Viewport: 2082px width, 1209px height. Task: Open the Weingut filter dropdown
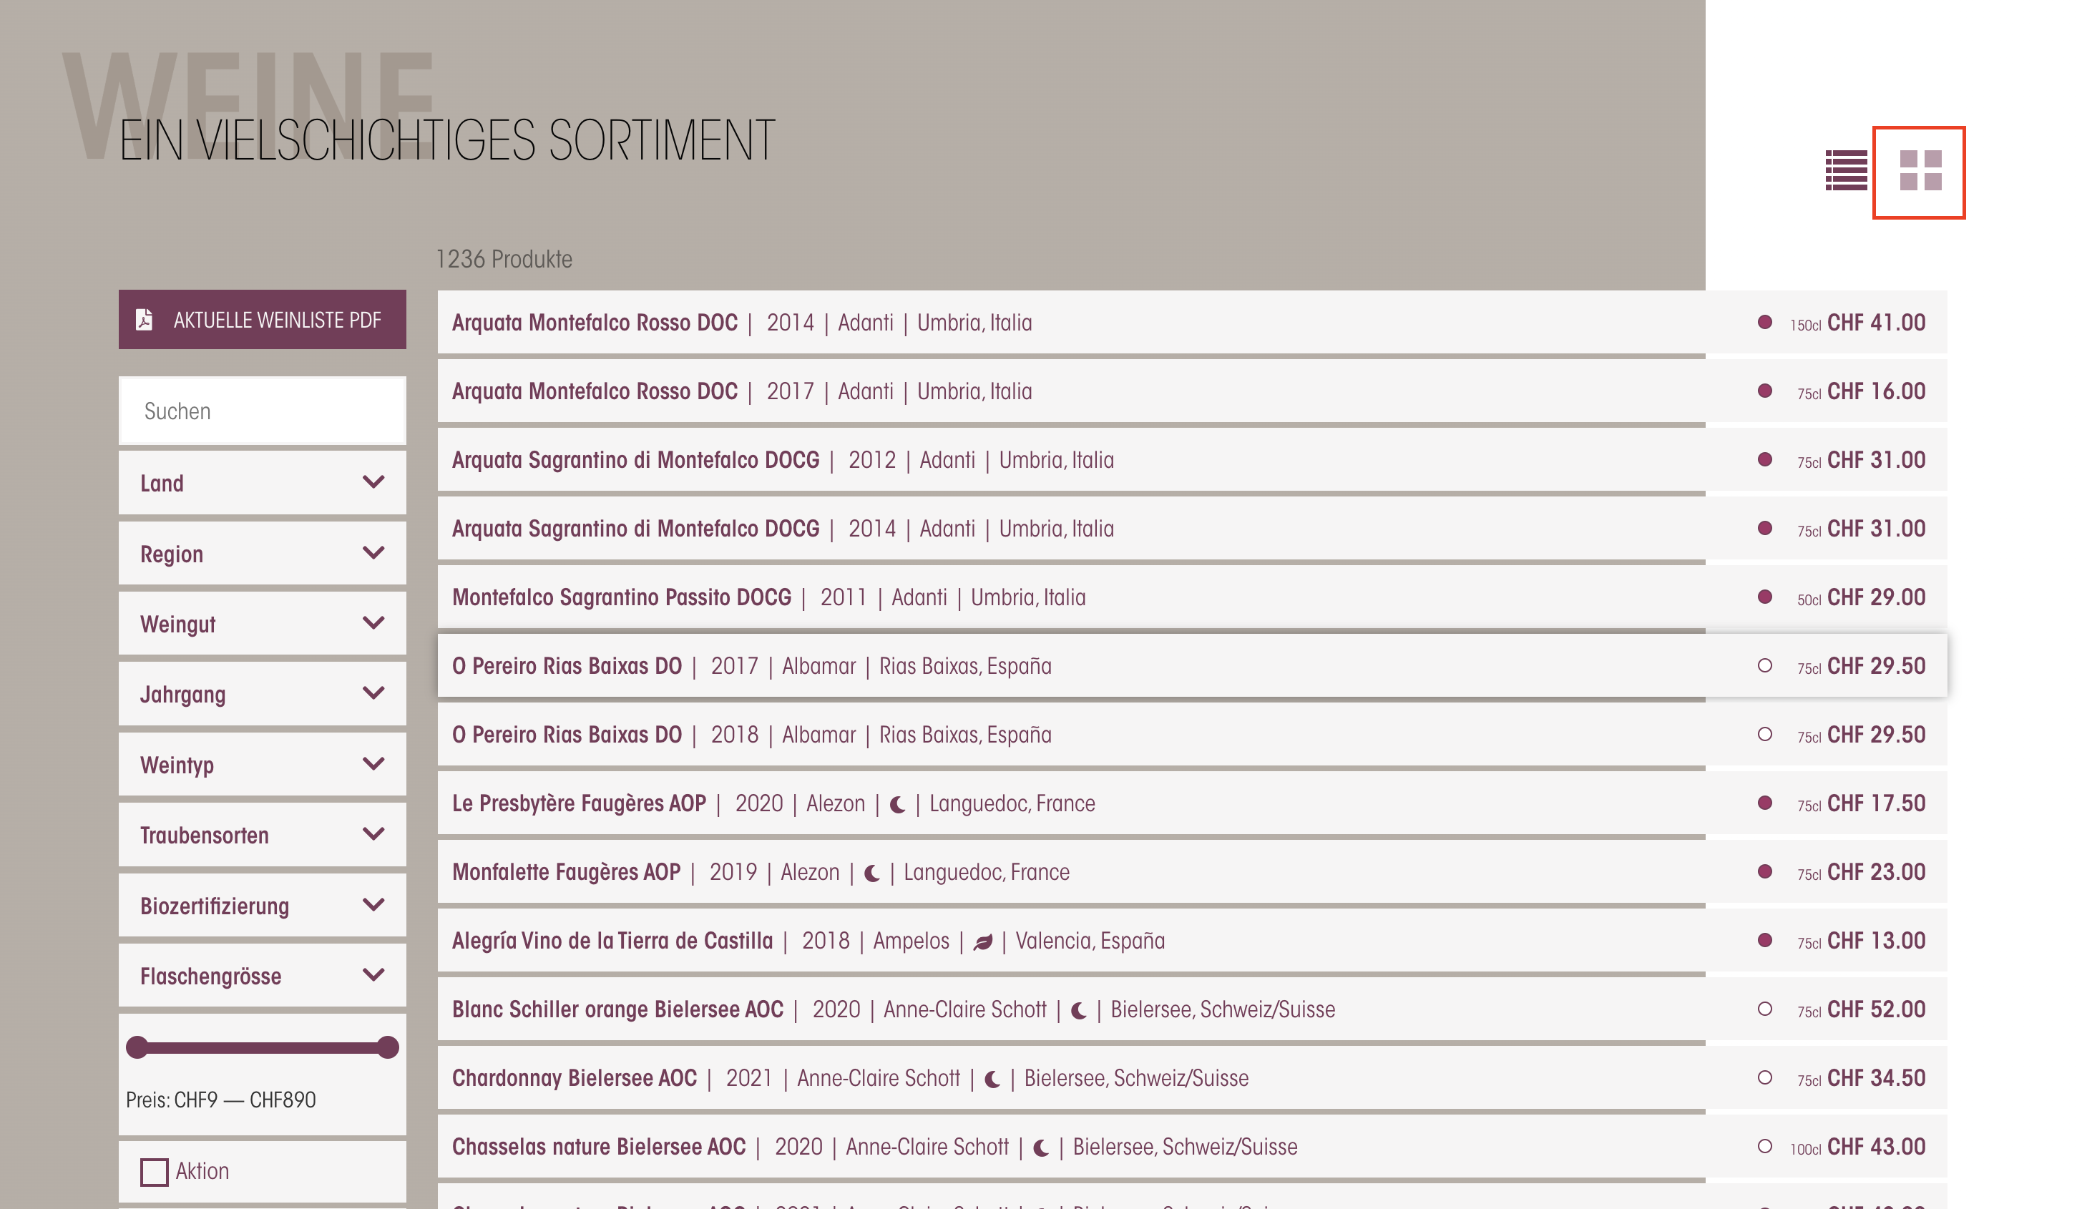263,625
